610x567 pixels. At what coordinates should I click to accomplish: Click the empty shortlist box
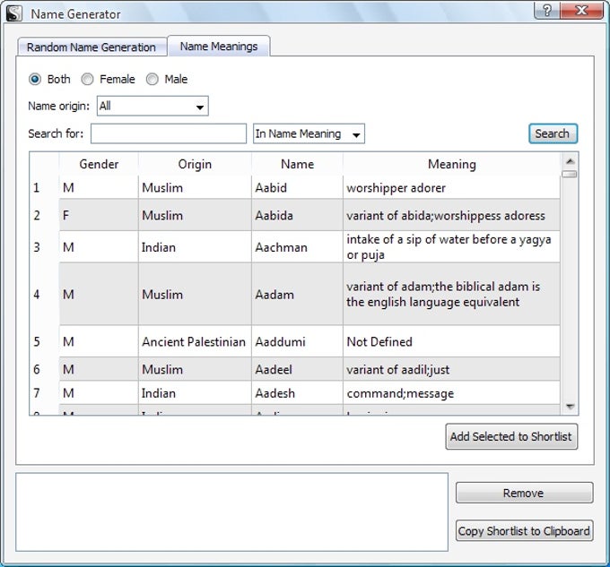point(231,511)
